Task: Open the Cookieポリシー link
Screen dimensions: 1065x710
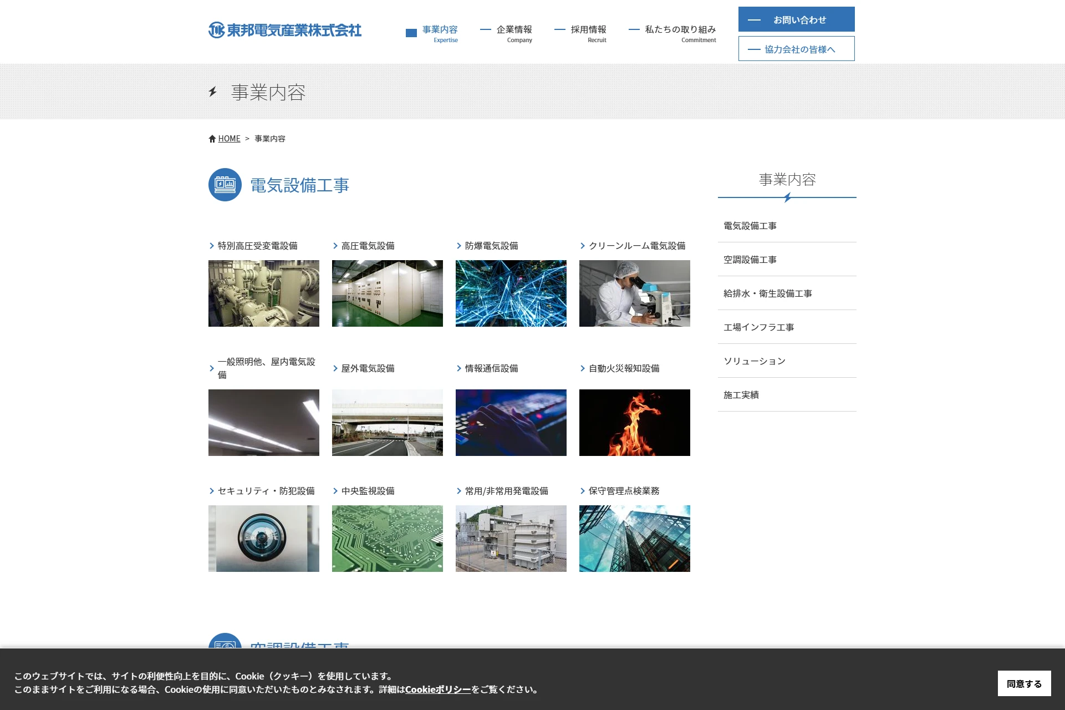Action: [x=437, y=689]
